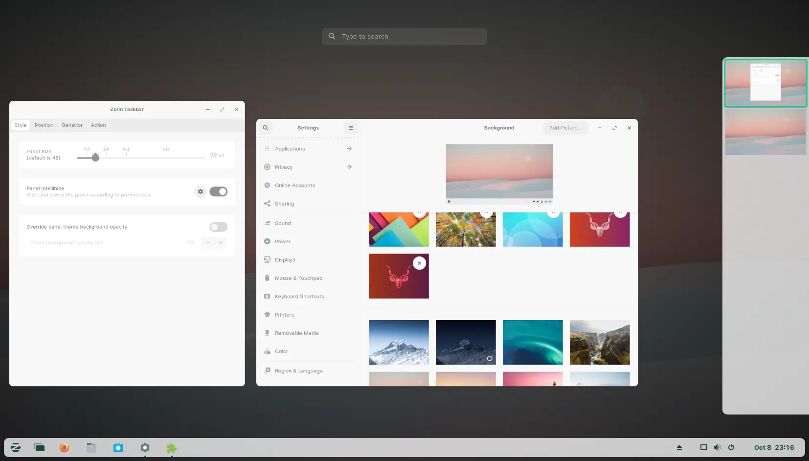
Task: Launch Software store from taskbar
Action: [x=118, y=448]
